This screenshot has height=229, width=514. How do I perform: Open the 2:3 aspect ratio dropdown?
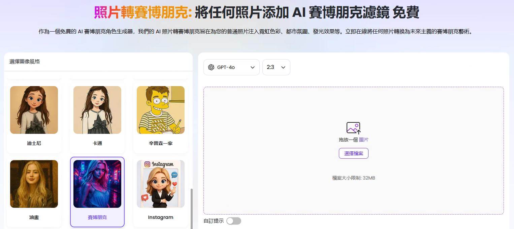tap(276, 67)
